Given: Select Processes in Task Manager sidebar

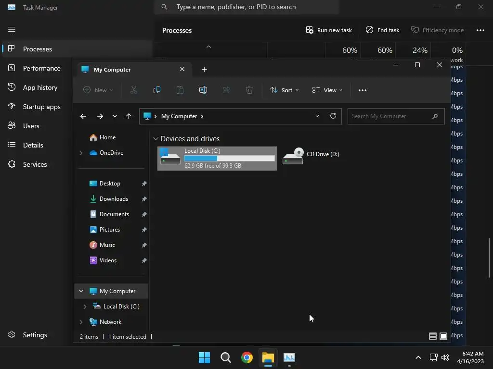Looking at the screenshot, I should pyautogui.click(x=77, y=49).
